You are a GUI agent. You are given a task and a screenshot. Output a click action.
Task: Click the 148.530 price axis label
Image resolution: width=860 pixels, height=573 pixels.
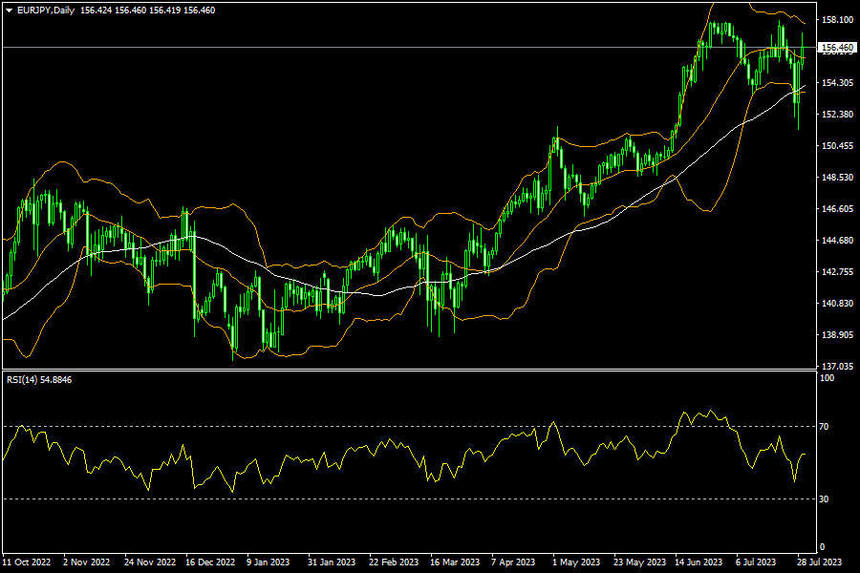tap(837, 177)
